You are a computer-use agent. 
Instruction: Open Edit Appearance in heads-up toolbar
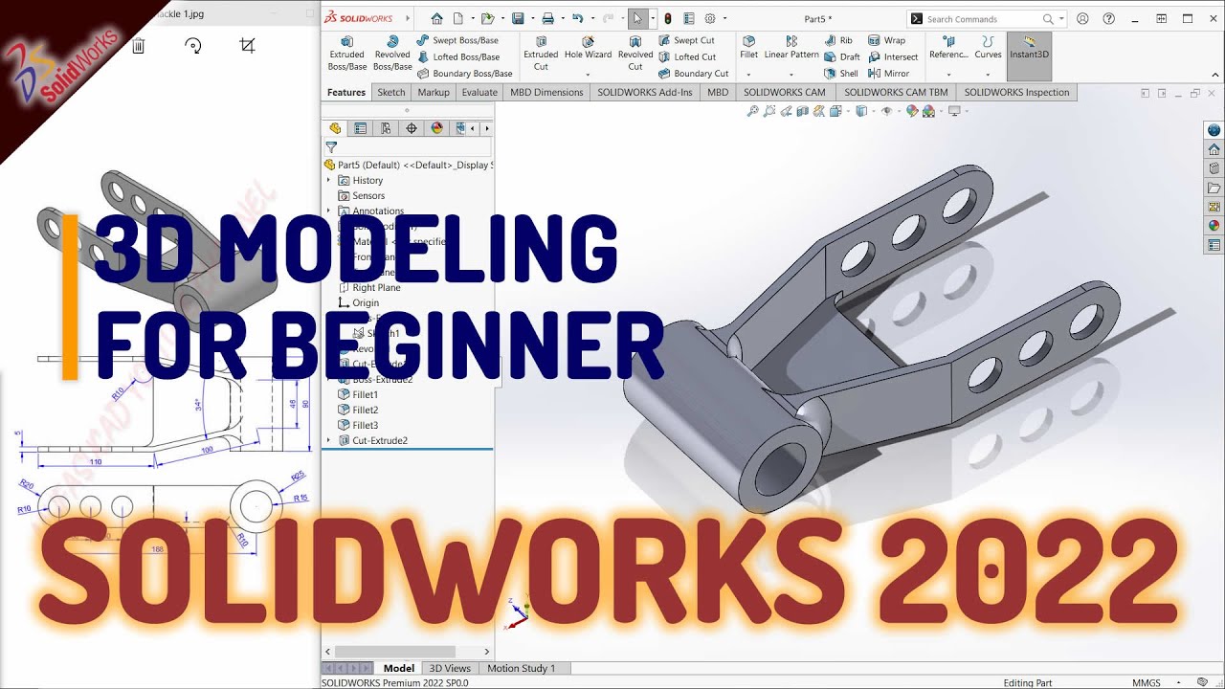pyautogui.click(x=911, y=111)
